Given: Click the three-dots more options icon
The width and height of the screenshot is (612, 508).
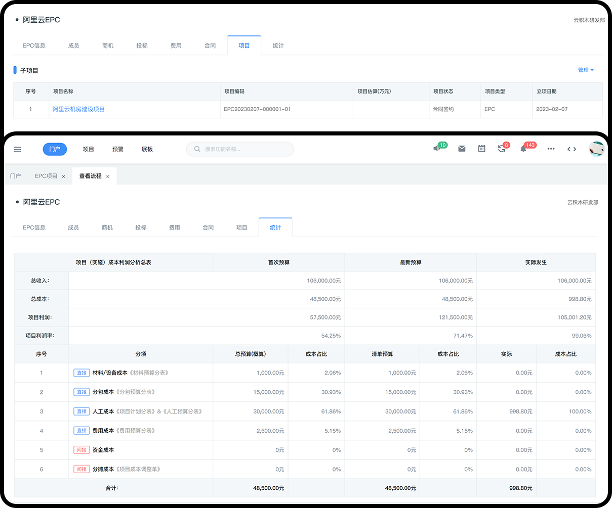Looking at the screenshot, I should click(551, 149).
